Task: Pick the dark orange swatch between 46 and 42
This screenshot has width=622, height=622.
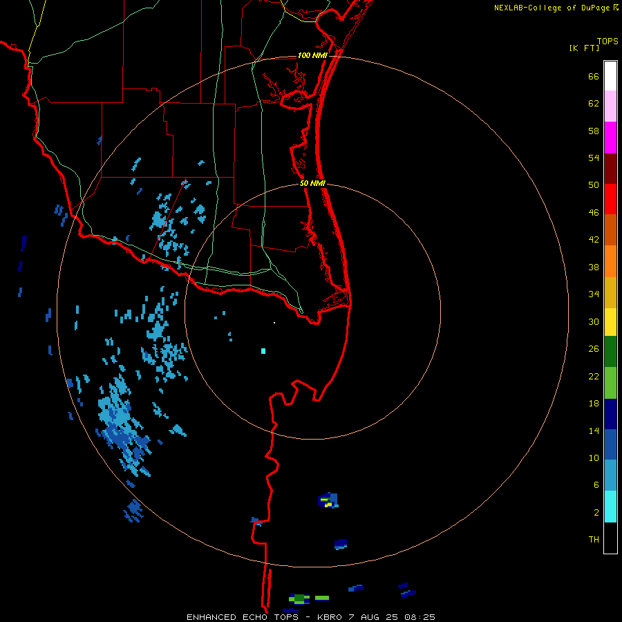Action: 610,229
